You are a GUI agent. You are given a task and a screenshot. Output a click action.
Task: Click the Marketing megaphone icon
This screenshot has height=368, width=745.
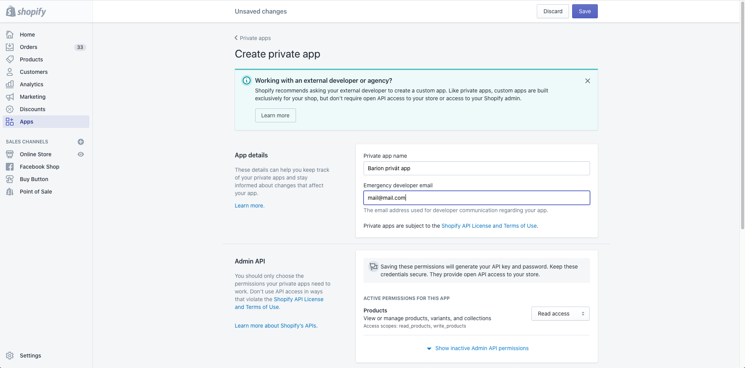point(10,97)
